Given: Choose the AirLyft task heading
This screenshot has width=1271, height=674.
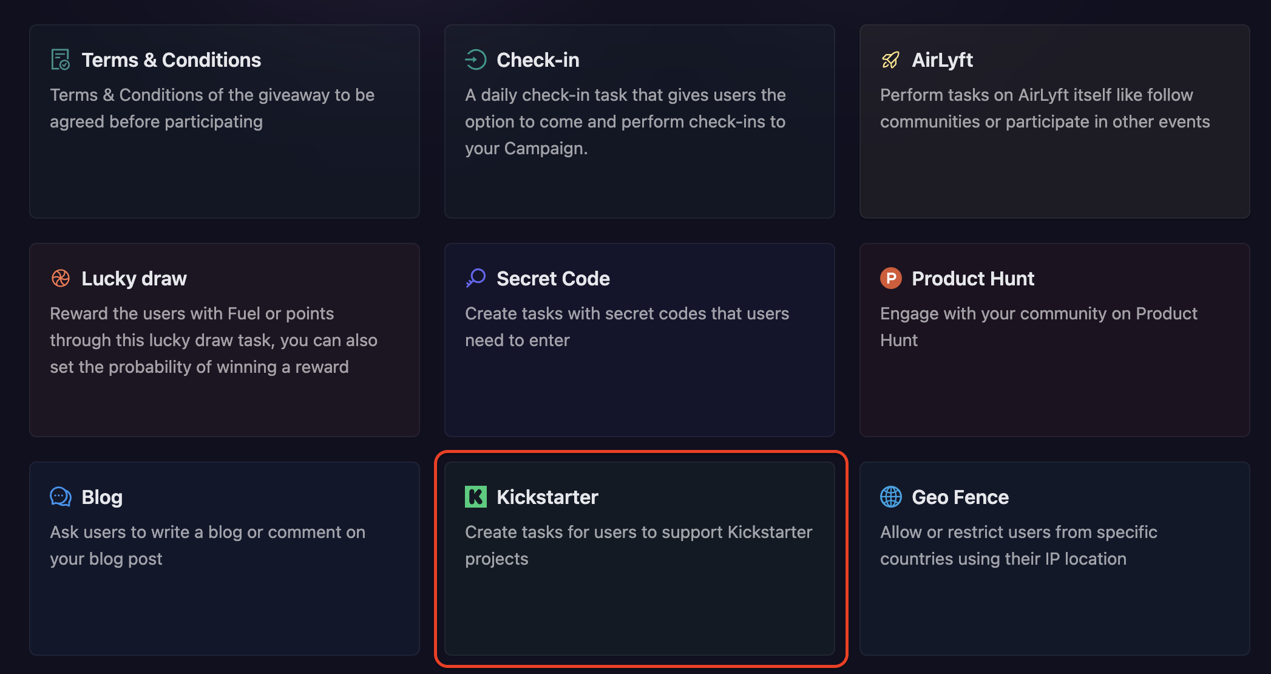Looking at the screenshot, I should coord(942,60).
